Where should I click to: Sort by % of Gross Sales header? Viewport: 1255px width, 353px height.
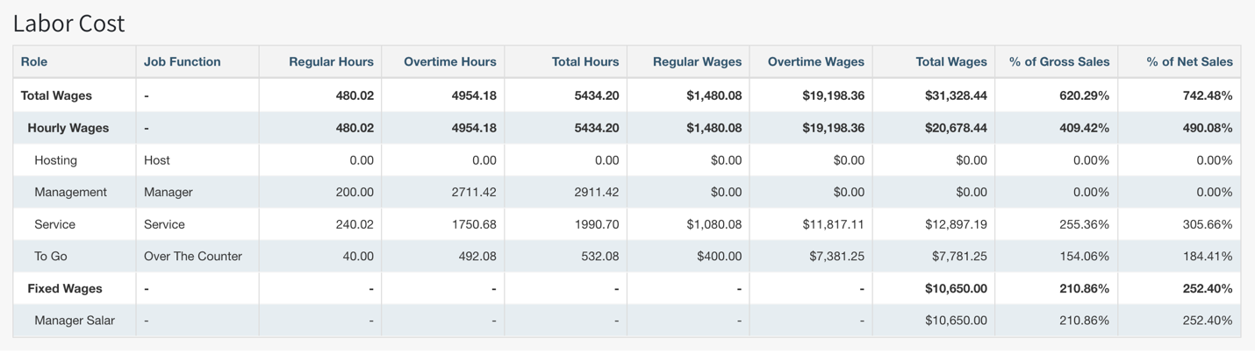tap(1058, 61)
